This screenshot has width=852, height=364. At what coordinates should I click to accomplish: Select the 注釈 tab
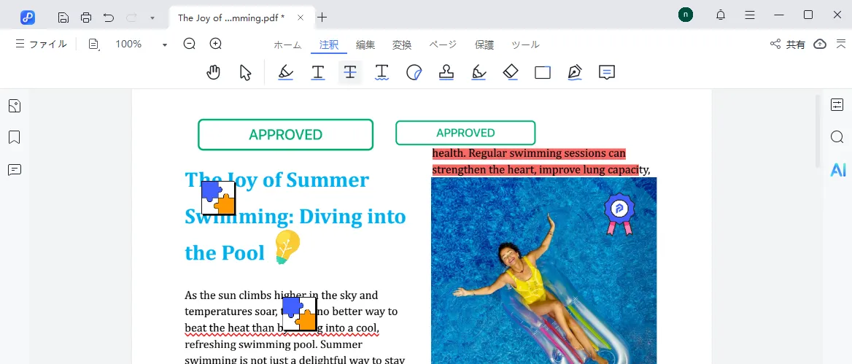click(x=329, y=45)
